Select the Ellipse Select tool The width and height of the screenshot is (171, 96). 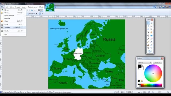tap(148, 29)
